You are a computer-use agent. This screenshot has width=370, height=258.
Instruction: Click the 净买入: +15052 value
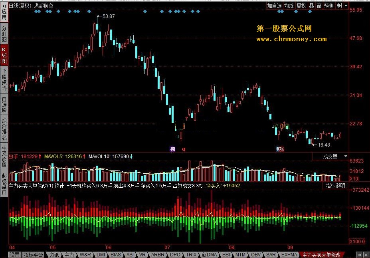point(223,186)
